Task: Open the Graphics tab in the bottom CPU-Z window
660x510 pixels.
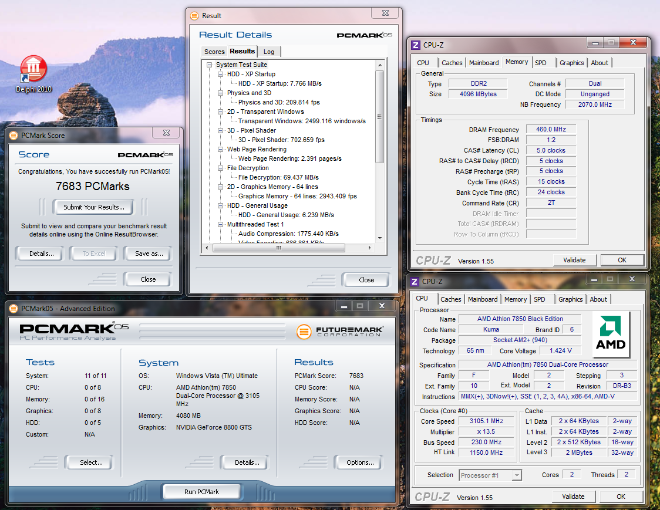Action: click(x=570, y=300)
